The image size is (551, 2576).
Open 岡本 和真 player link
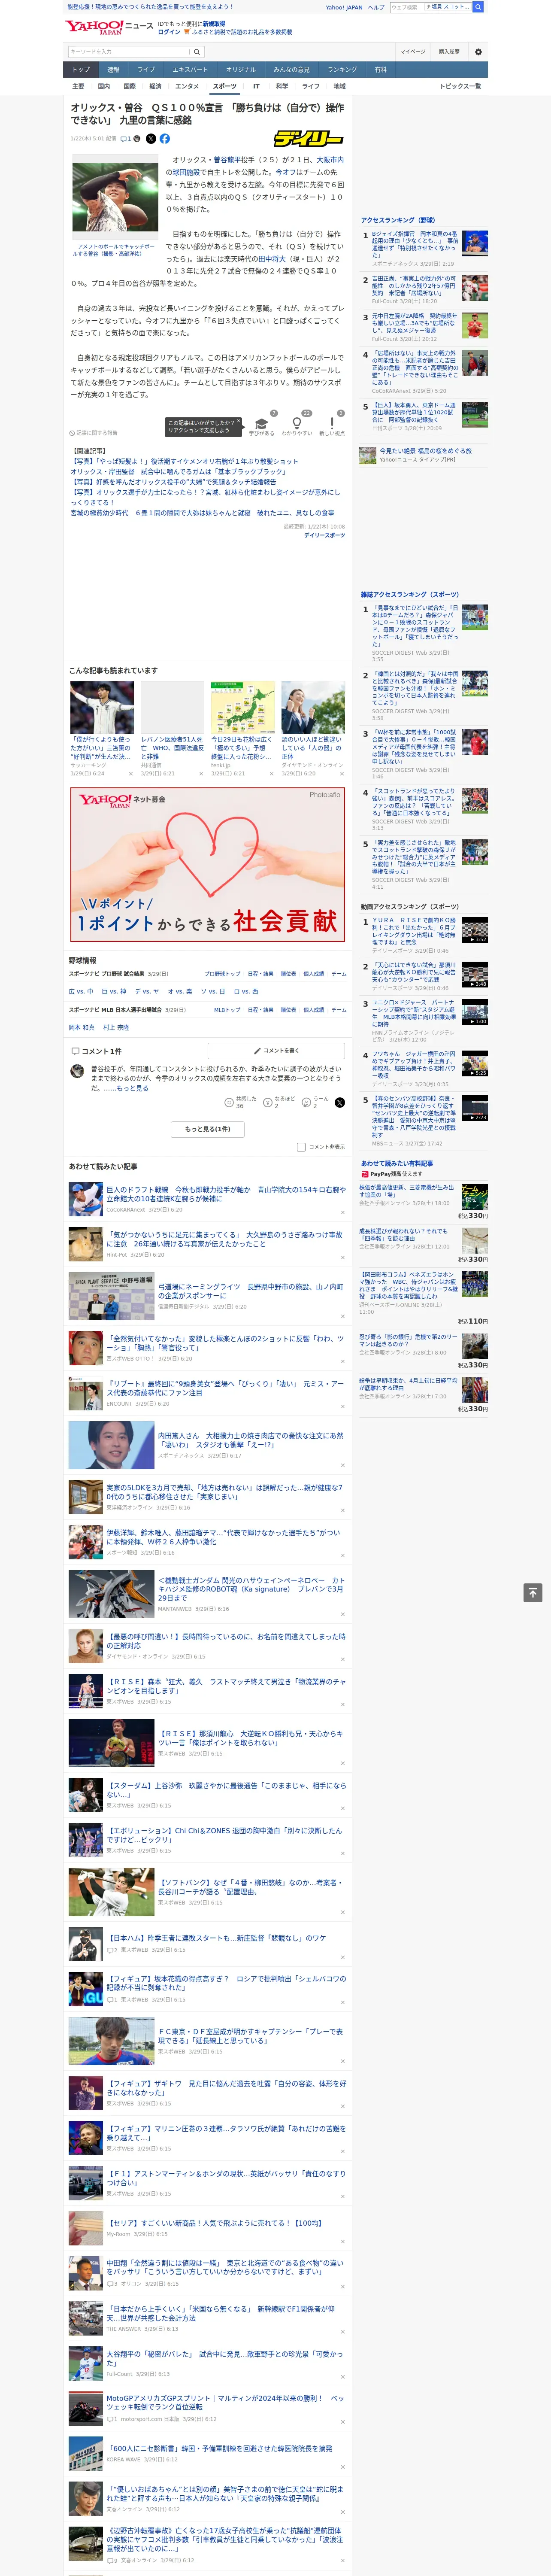click(81, 1028)
